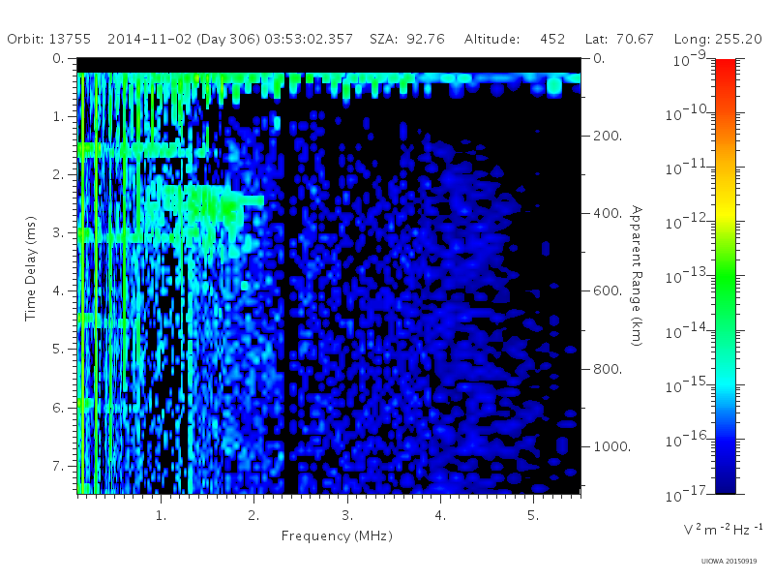
Task: Click apparent range tick label 200.
Action: point(608,136)
